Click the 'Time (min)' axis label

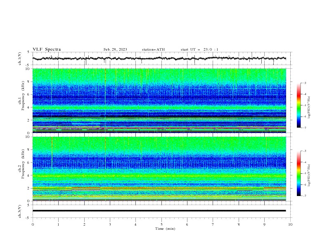click(165, 229)
